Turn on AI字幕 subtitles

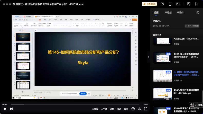click(104, 109)
